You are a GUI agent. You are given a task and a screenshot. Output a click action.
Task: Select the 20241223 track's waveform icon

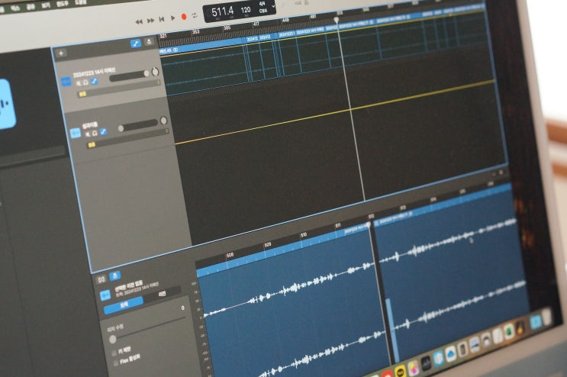pyautogui.click(x=66, y=82)
